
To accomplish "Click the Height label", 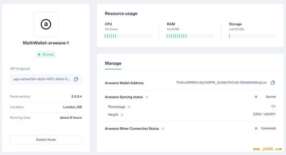I will (x=113, y=115).
